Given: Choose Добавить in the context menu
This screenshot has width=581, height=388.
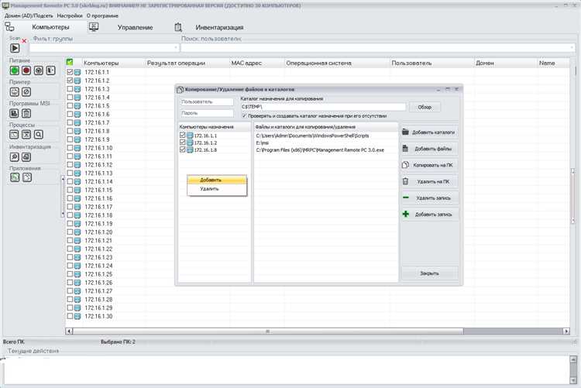Looking at the screenshot, I should point(217,180).
